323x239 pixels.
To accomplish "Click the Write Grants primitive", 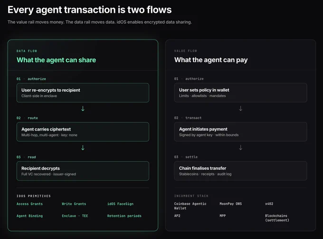I will [x=74, y=204].
